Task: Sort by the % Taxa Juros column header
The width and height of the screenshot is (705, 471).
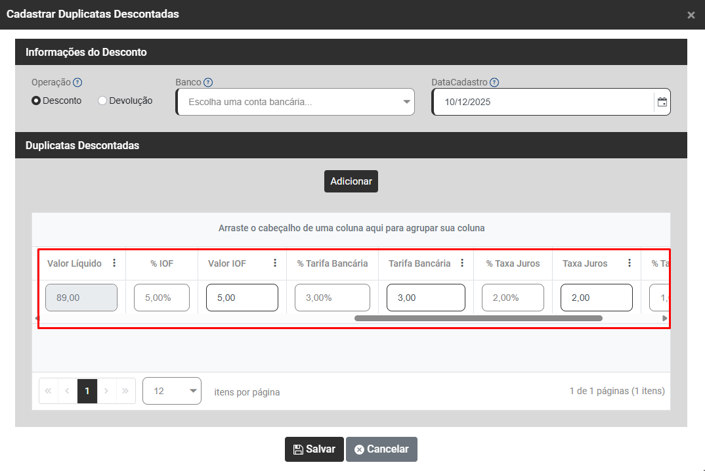Action: point(513,263)
